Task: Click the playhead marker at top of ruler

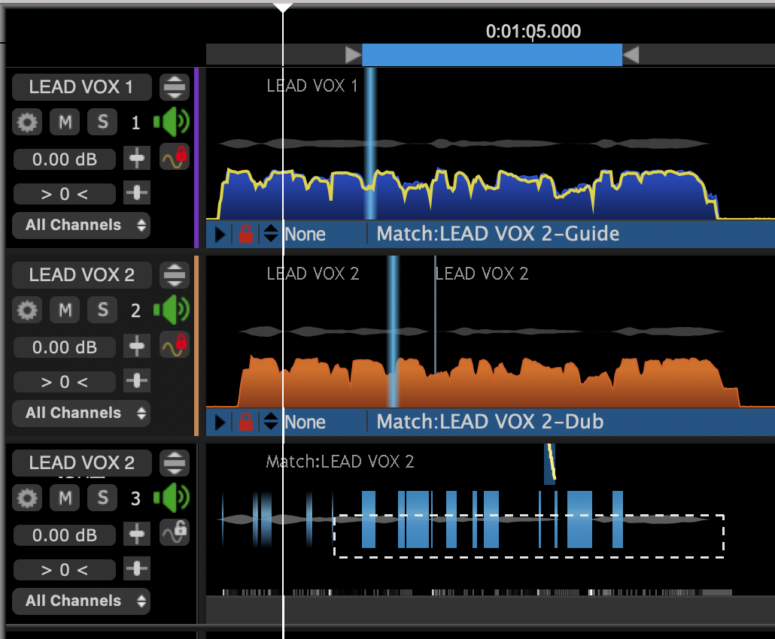Action: [x=283, y=8]
